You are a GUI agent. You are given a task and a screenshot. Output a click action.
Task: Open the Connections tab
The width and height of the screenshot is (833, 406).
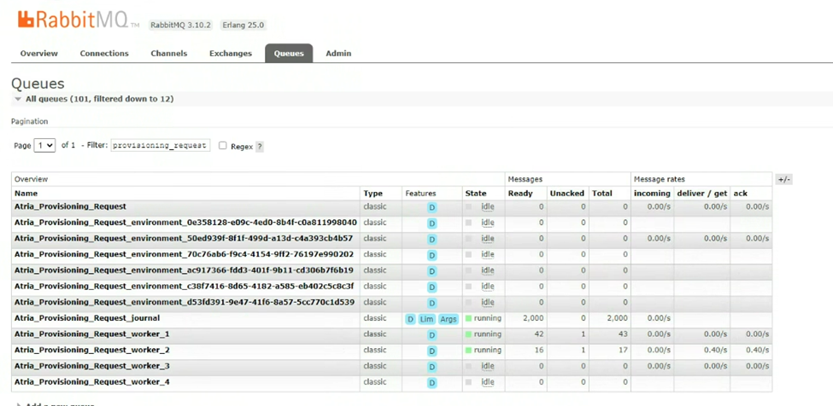[104, 54]
